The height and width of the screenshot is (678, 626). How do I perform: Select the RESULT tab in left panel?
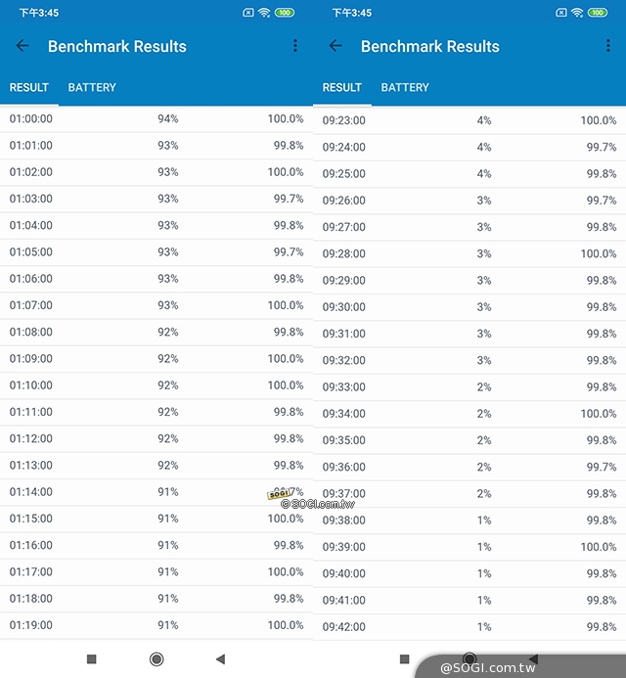pyautogui.click(x=29, y=87)
